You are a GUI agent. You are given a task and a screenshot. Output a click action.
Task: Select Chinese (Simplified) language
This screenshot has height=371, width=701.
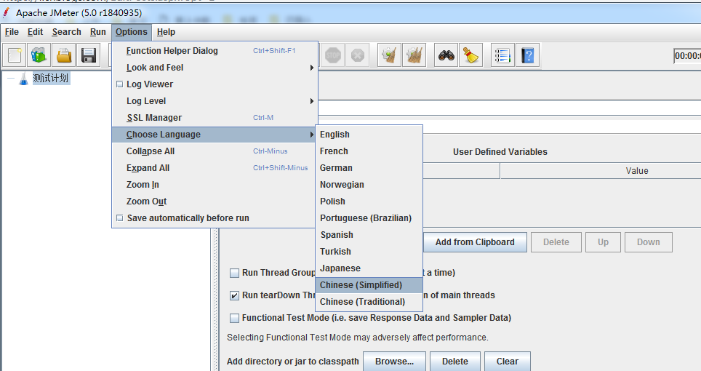pyautogui.click(x=369, y=285)
